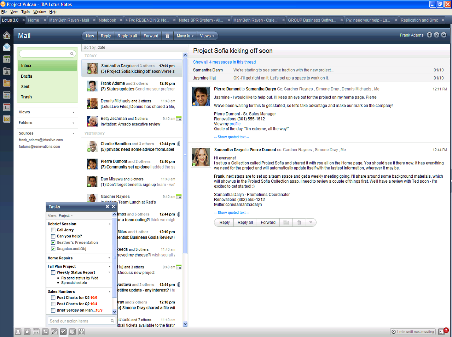Open the Mail envelope icon in sidebar
The image size is (452, 337).
point(7,47)
